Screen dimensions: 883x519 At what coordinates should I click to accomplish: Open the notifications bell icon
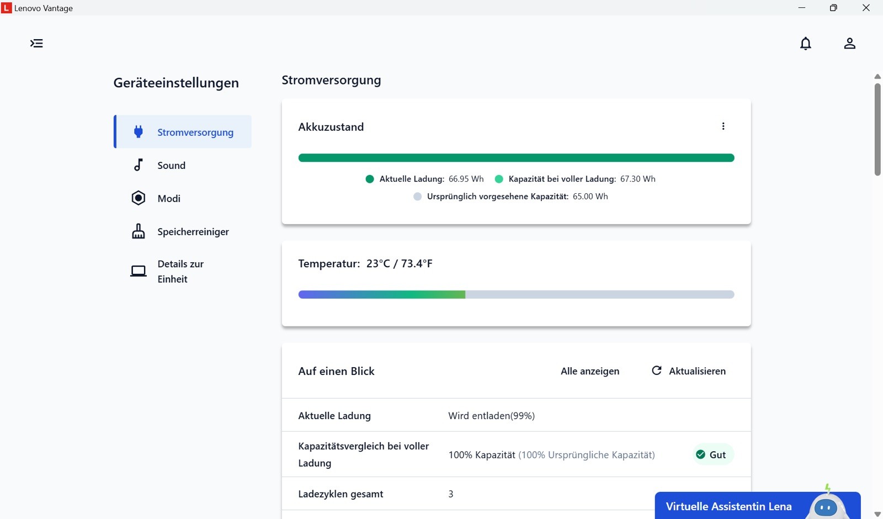pos(806,43)
